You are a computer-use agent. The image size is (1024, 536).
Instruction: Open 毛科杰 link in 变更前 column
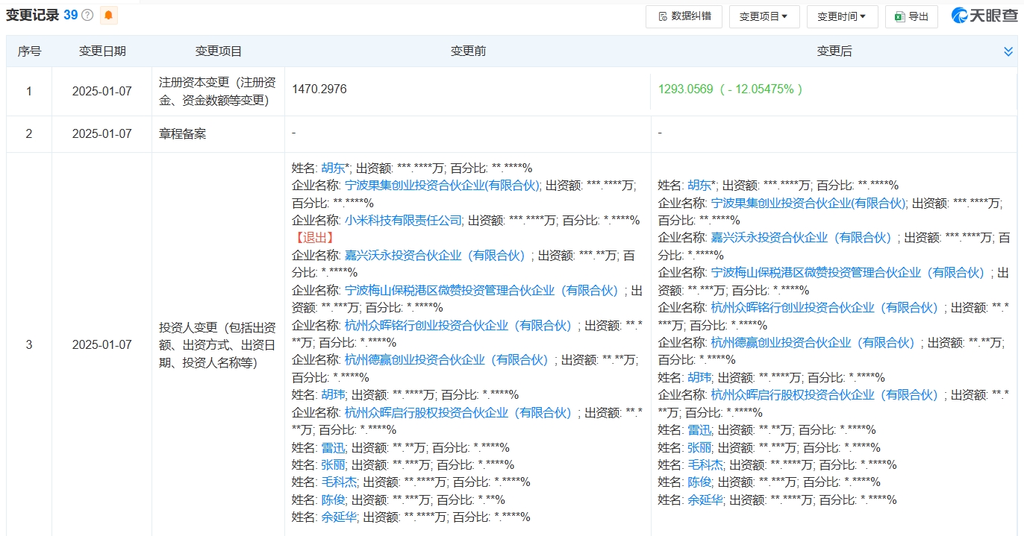[x=339, y=482]
